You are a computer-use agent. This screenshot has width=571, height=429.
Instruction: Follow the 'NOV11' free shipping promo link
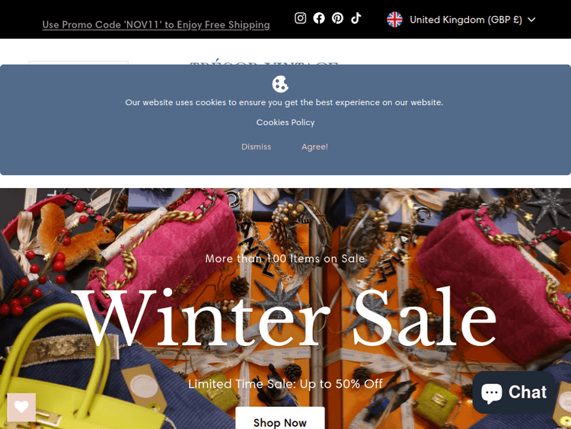[x=156, y=25]
